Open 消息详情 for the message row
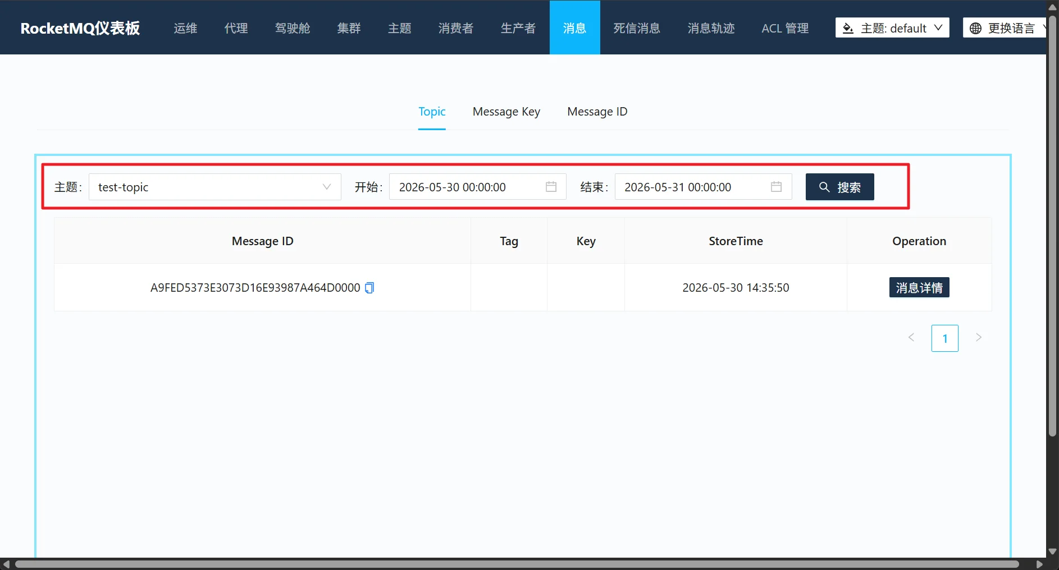The height and width of the screenshot is (570, 1059). (x=919, y=287)
